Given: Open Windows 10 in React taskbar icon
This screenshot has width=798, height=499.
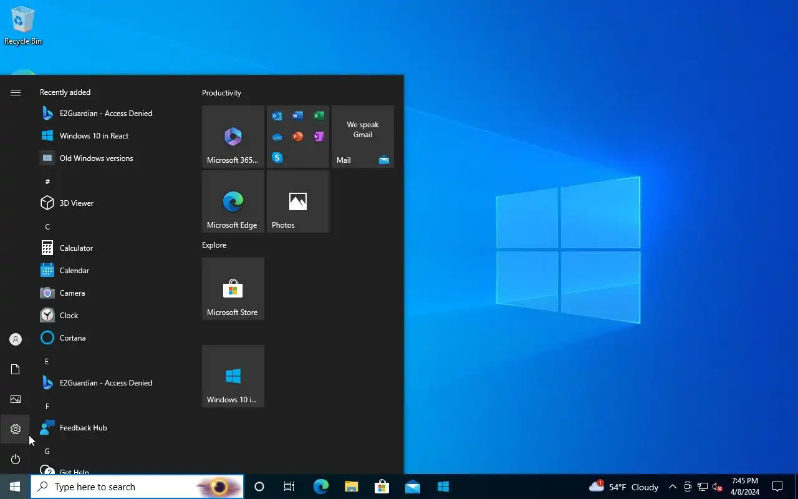Looking at the screenshot, I should [443, 487].
